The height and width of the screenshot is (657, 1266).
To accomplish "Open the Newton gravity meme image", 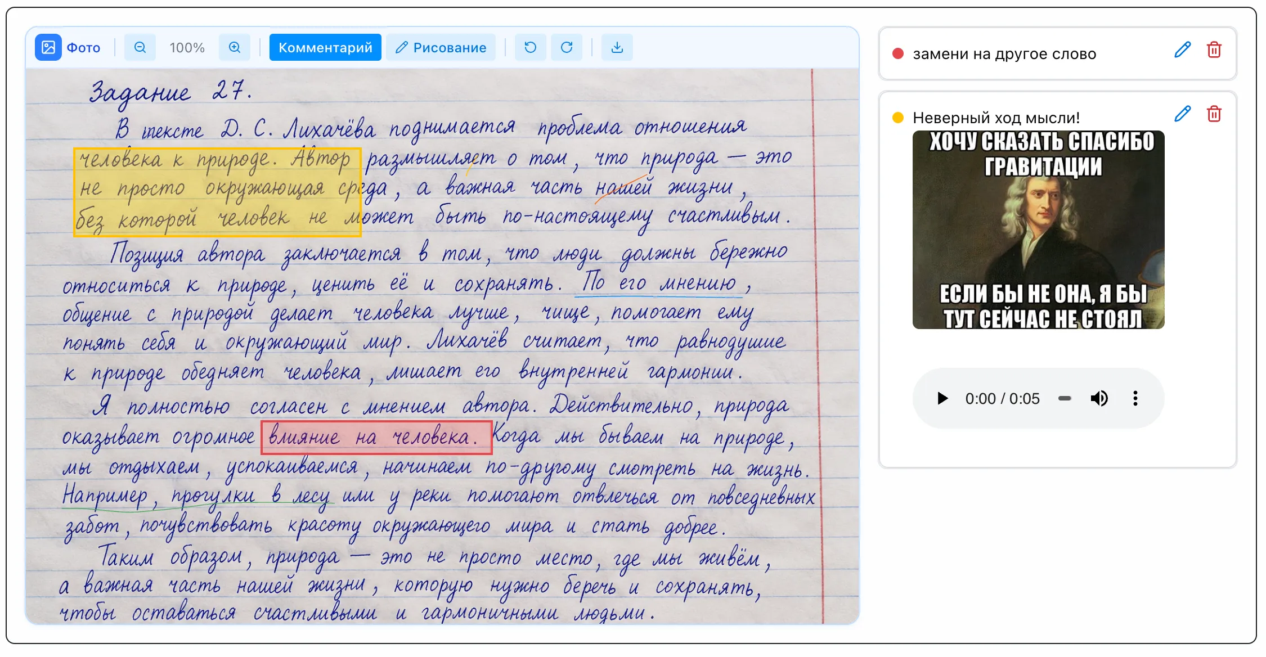I will (1038, 230).
